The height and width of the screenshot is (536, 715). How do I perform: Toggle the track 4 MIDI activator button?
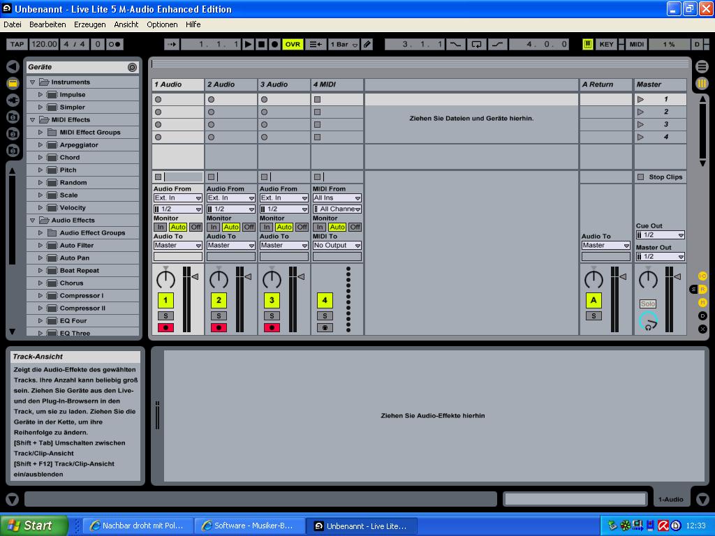coord(325,300)
